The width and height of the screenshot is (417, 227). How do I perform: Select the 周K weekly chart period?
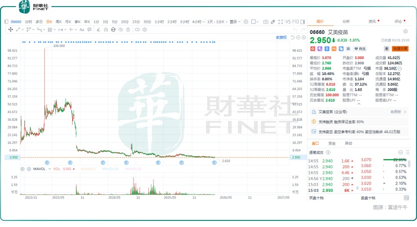59,22
